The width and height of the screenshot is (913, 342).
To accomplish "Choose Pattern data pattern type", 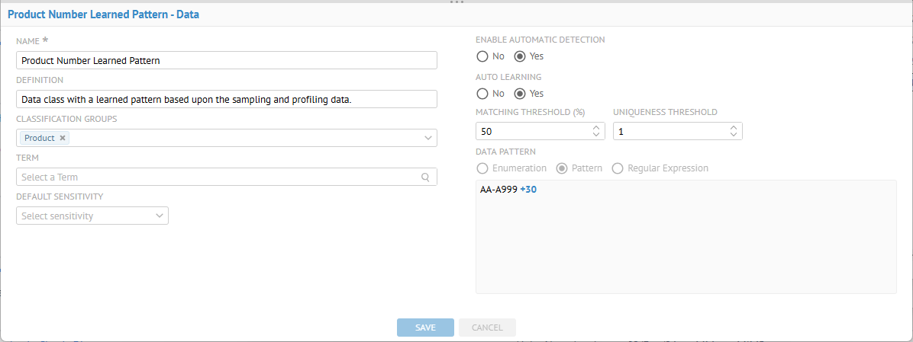I will [562, 168].
